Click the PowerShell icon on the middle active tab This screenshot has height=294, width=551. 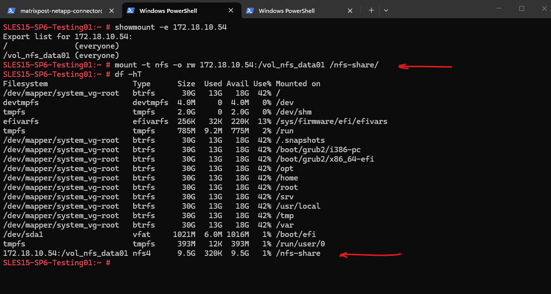[131, 10]
